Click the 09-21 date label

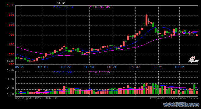click(158, 67)
